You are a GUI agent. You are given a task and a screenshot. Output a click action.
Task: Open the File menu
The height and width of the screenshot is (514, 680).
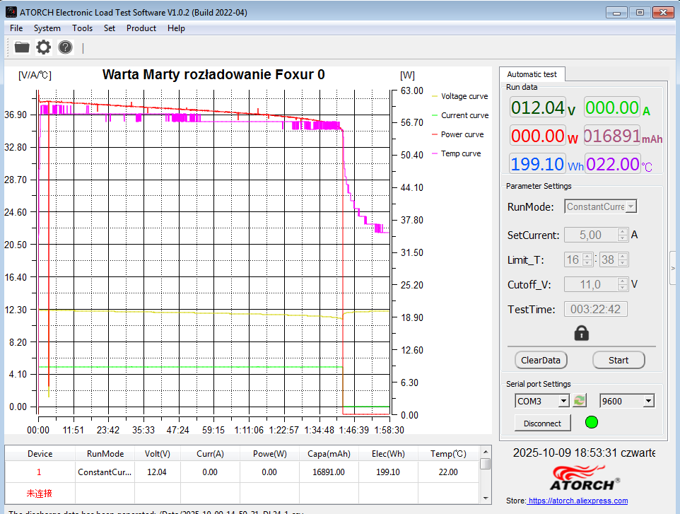click(16, 28)
